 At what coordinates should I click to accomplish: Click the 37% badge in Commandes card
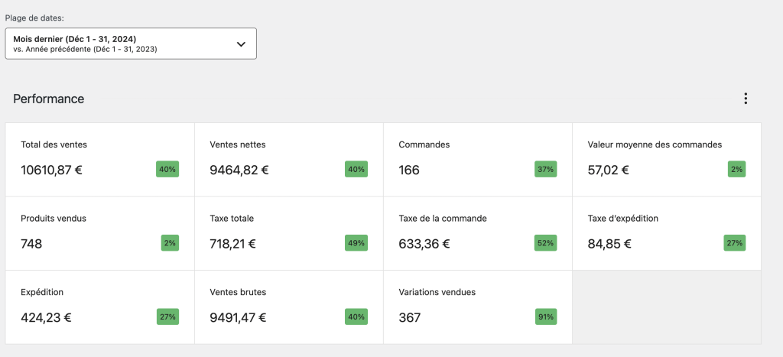click(545, 170)
